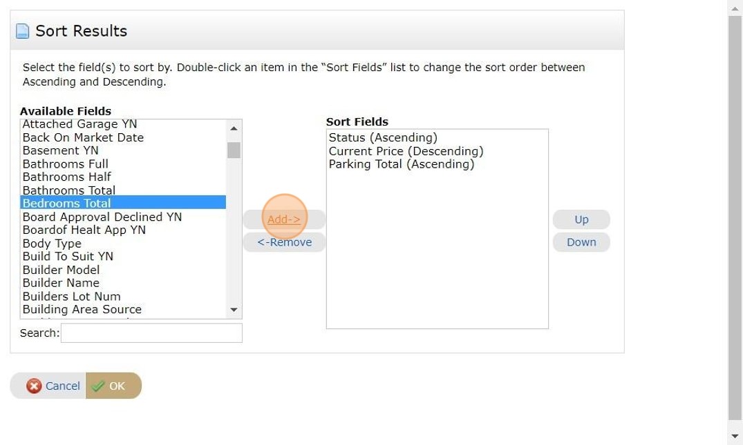This screenshot has height=445, width=743.
Task: Select Parking Total (Ascending) sort field
Action: (x=402, y=164)
